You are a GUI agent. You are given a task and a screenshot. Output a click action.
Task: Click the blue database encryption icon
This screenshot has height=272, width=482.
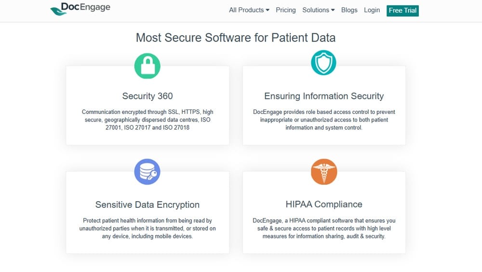click(147, 171)
